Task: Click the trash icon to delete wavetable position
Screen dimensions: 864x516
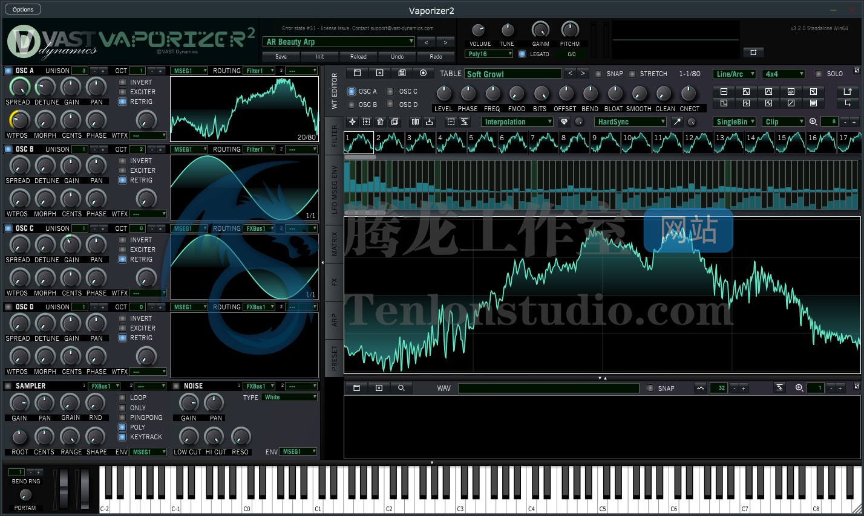Action: (380, 121)
